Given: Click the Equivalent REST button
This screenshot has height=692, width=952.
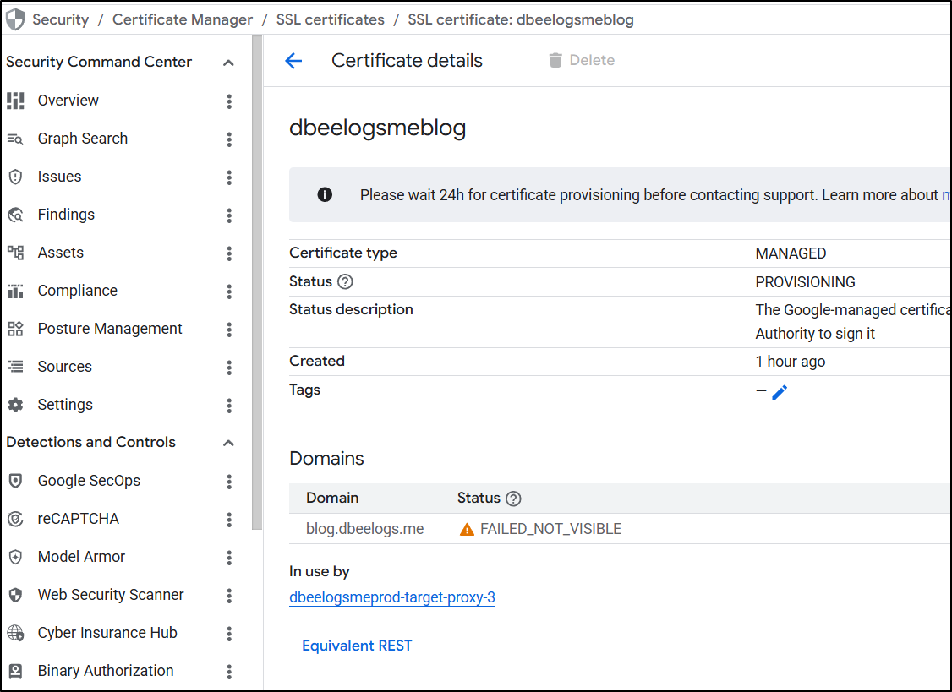Looking at the screenshot, I should (357, 646).
